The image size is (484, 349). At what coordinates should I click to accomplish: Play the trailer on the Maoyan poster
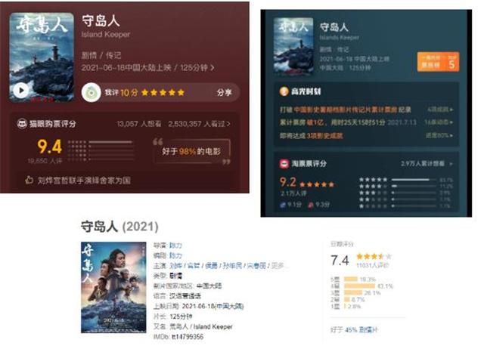coord(21,91)
